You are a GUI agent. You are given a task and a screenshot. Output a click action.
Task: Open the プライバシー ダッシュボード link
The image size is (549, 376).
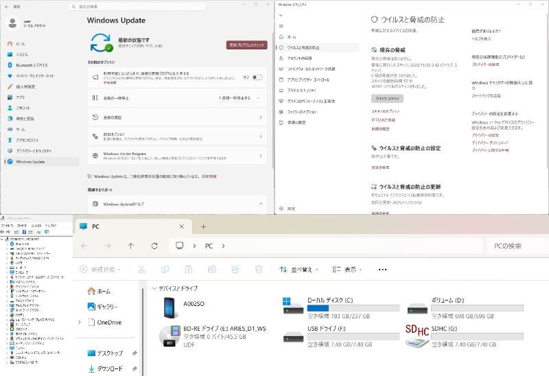click(490, 143)
